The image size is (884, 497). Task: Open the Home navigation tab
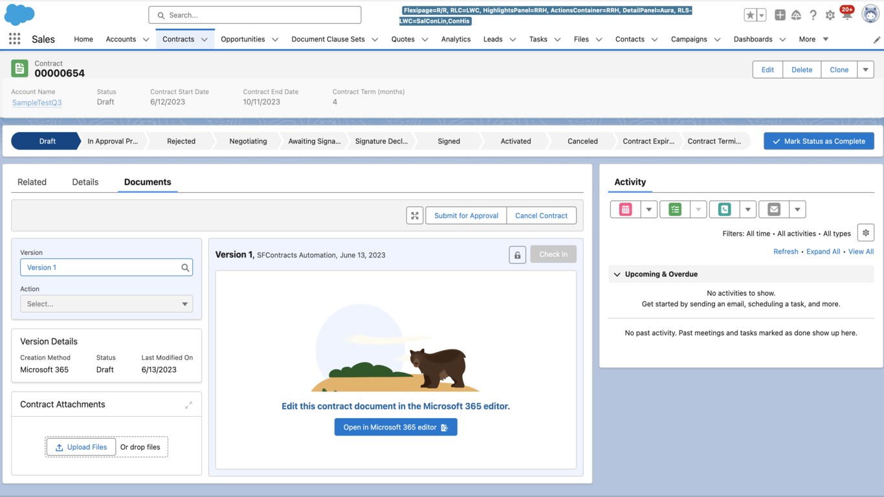[83, 39]
